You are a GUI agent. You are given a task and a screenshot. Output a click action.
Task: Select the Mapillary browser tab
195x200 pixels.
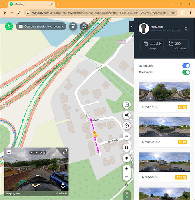pyautogui.click(x=32, y=4)
